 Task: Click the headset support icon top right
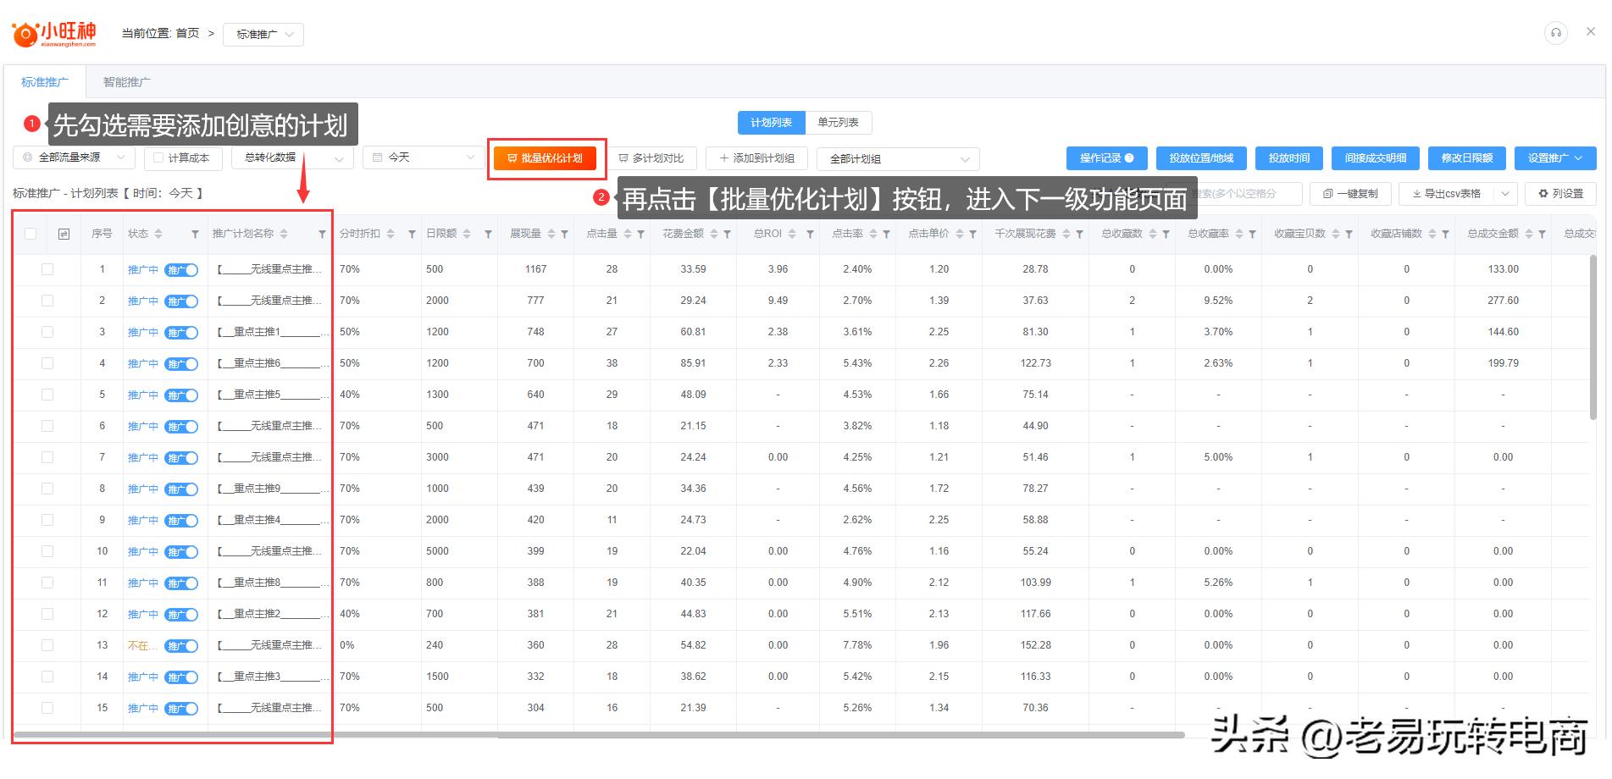click(1555, 32)
